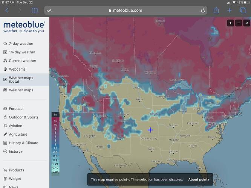Zoom in with the map plus button

click(230, 23)
